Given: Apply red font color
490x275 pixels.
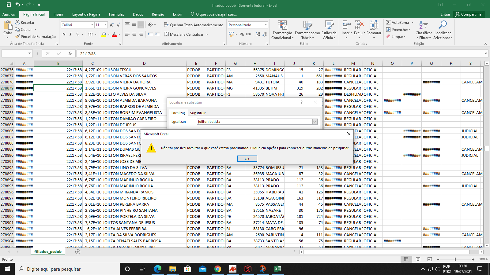Looking at the screenshot, I should coord(114,34).
